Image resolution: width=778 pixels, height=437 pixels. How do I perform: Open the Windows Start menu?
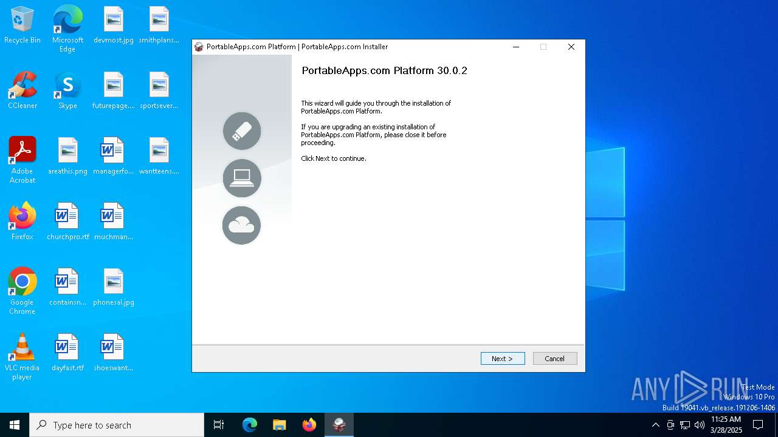[15, 425]
